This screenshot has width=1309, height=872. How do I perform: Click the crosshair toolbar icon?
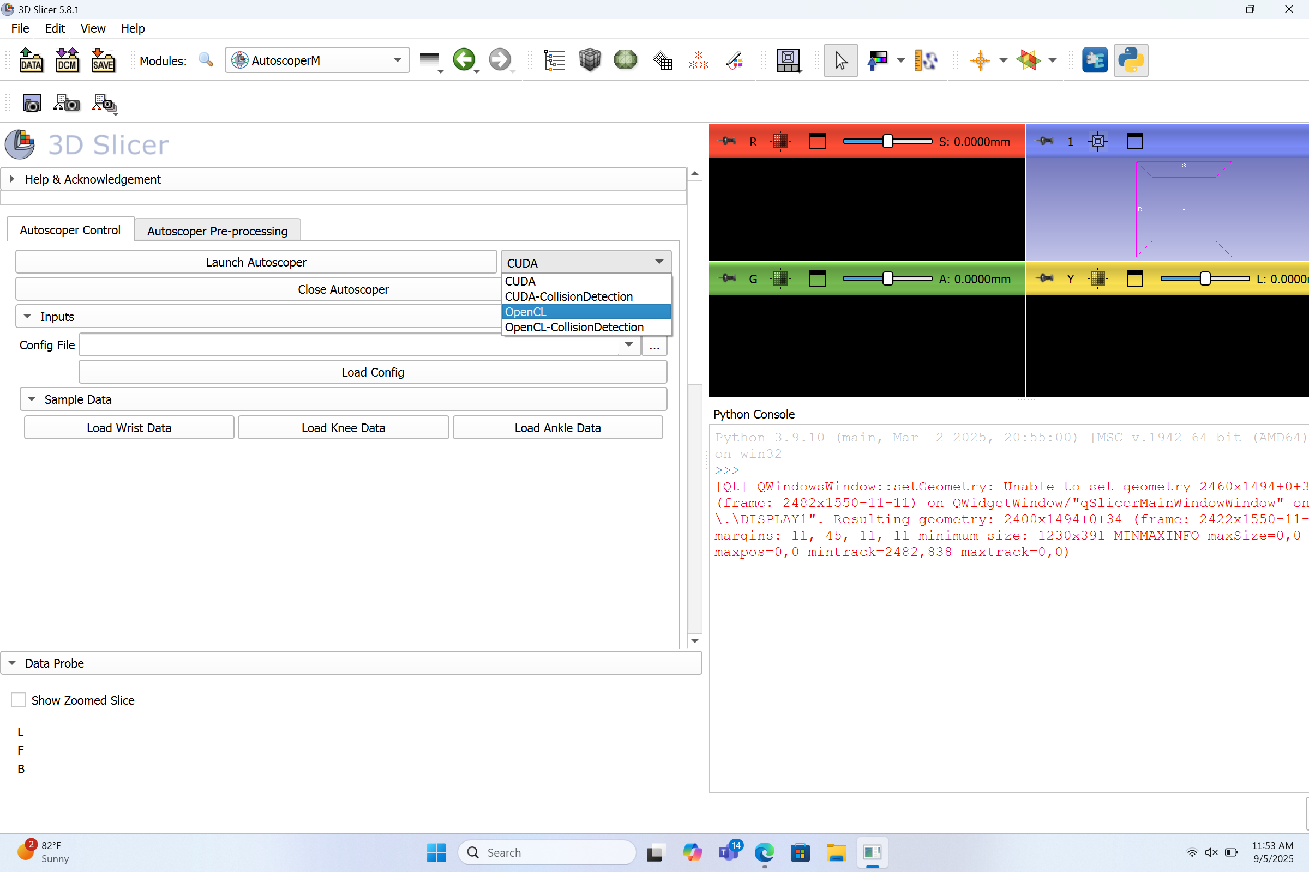tap(980, 60)
